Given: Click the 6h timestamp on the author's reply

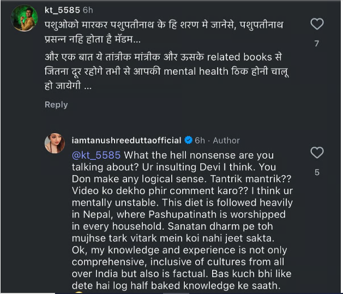Looking at the screenshot, I should point(200,140).
